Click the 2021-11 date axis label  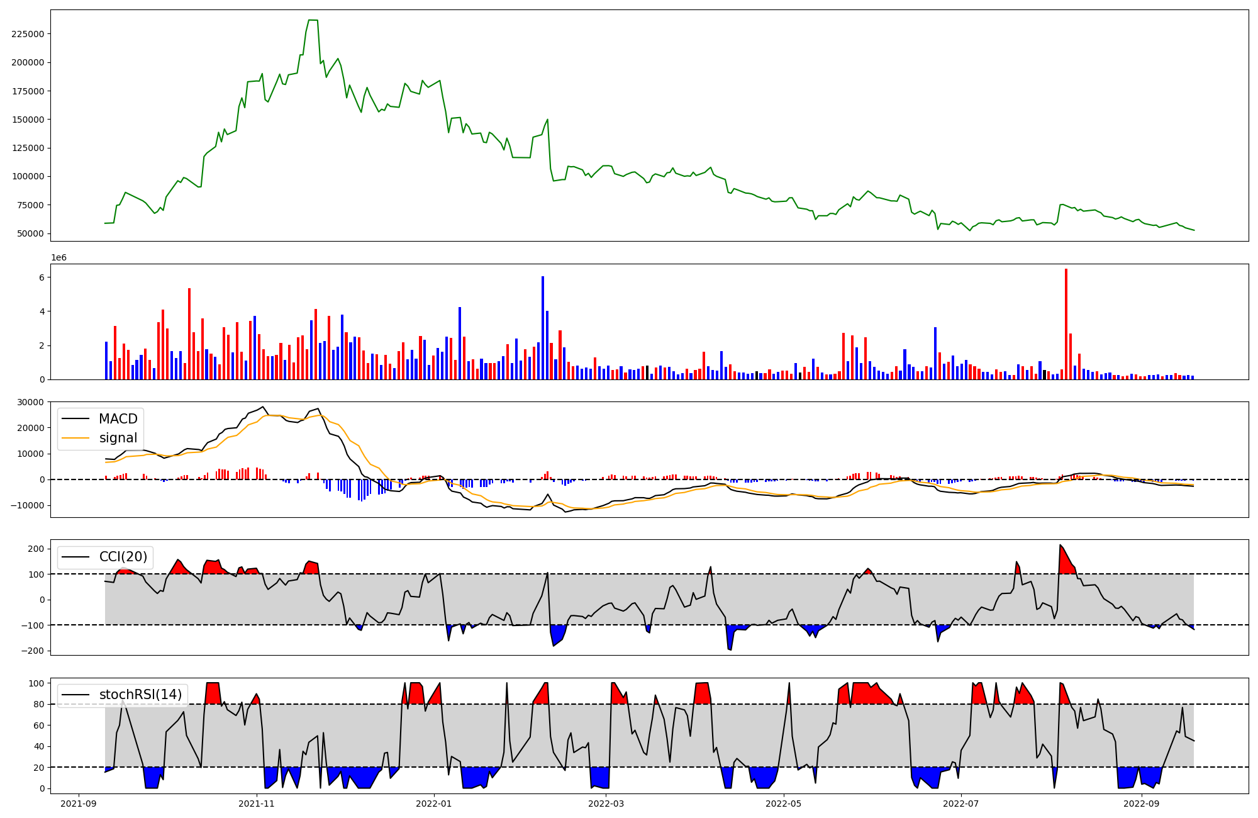click(257, 804)
